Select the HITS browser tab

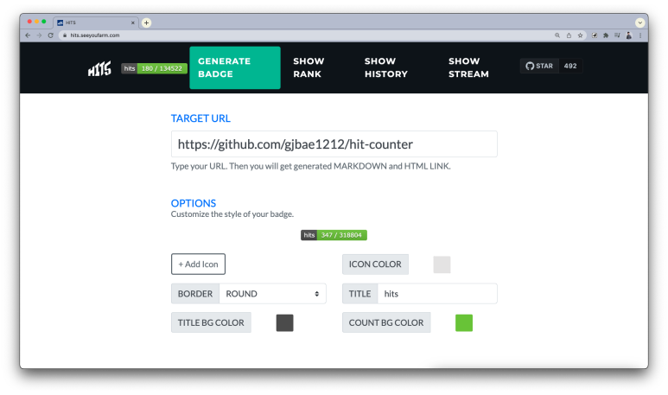pos(96,22)
